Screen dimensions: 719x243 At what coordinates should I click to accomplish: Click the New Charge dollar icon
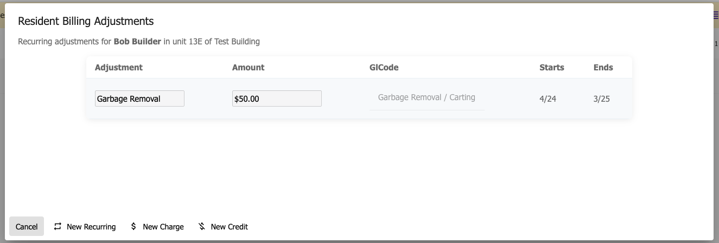point(133,227)
